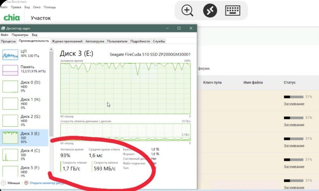Click the Task Manager title bar icon

point(3,28)
